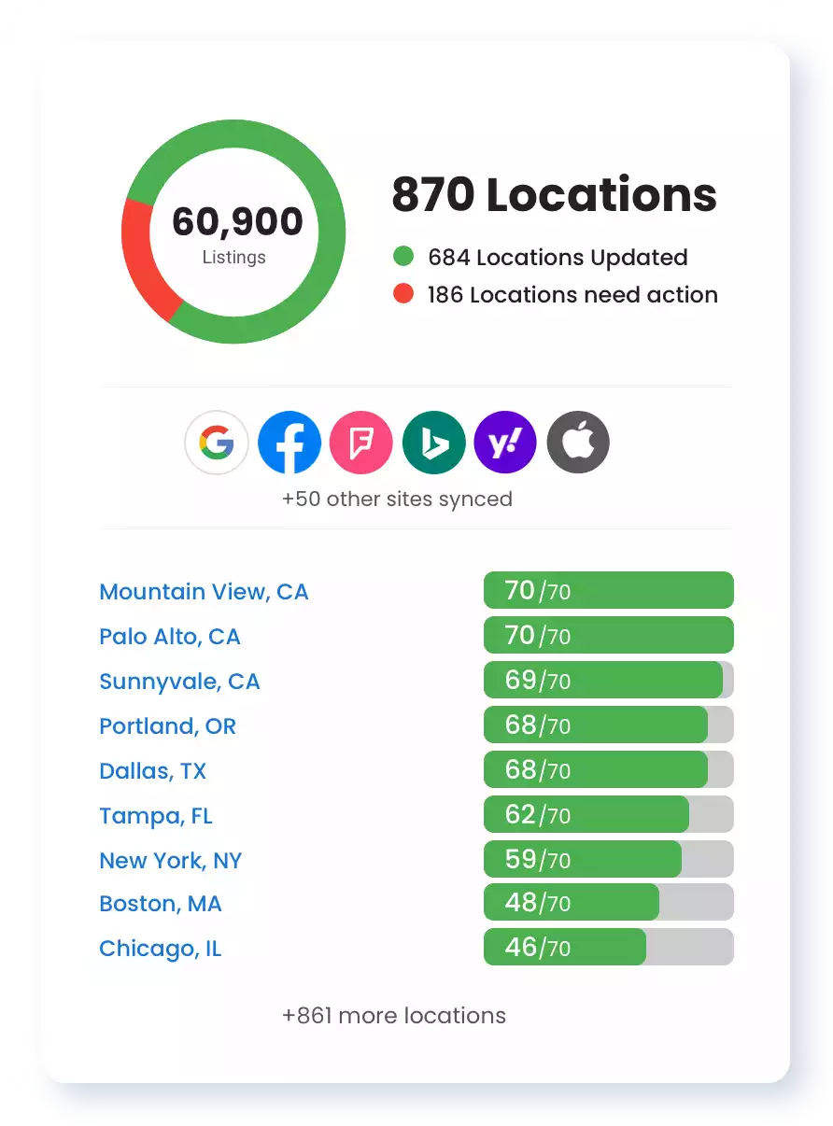This screenshot has height=1126, width=833.
Task: Click the green Locations Updated dot
Action: [x=403, y=257]
